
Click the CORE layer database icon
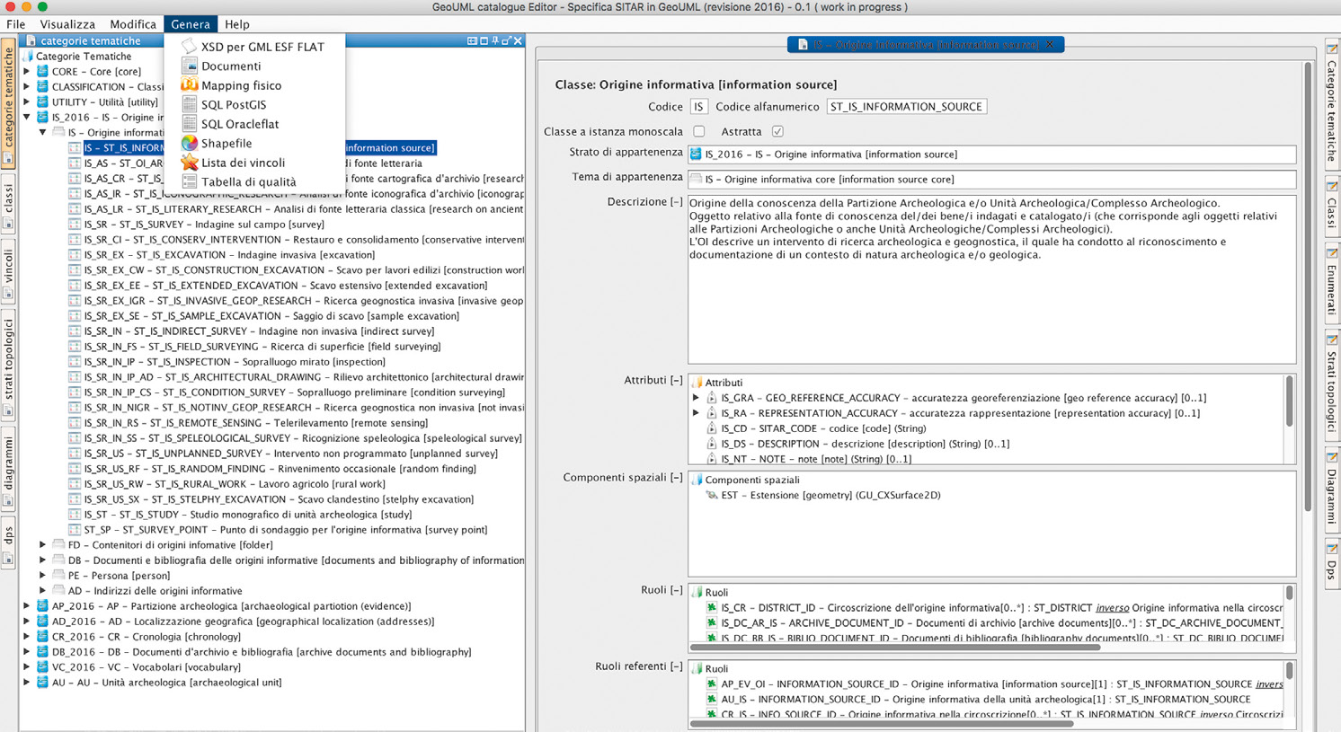[42, 71]
